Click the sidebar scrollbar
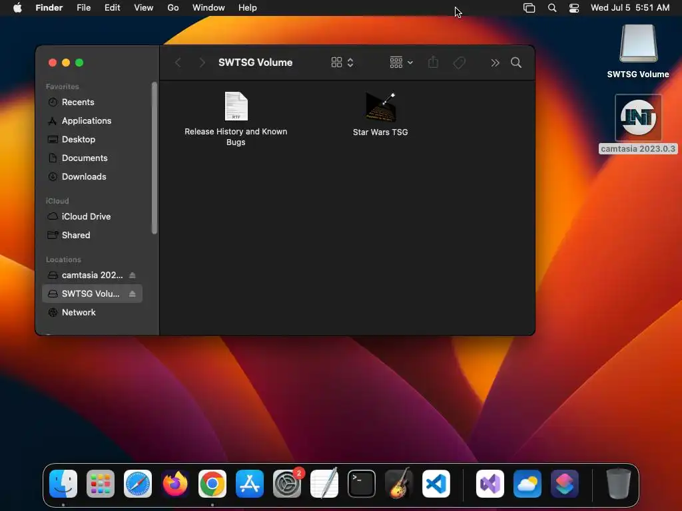The image size is (682, 511). [x=154, y=158]
